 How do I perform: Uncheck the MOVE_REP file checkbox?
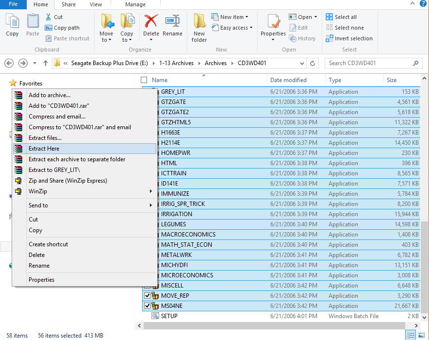[x=147, y=296]
